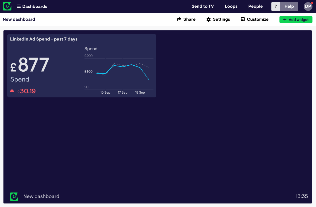
Task: Click the red spend increase arrow indicator
Action: pyautogui.click(x=12, y=91)
